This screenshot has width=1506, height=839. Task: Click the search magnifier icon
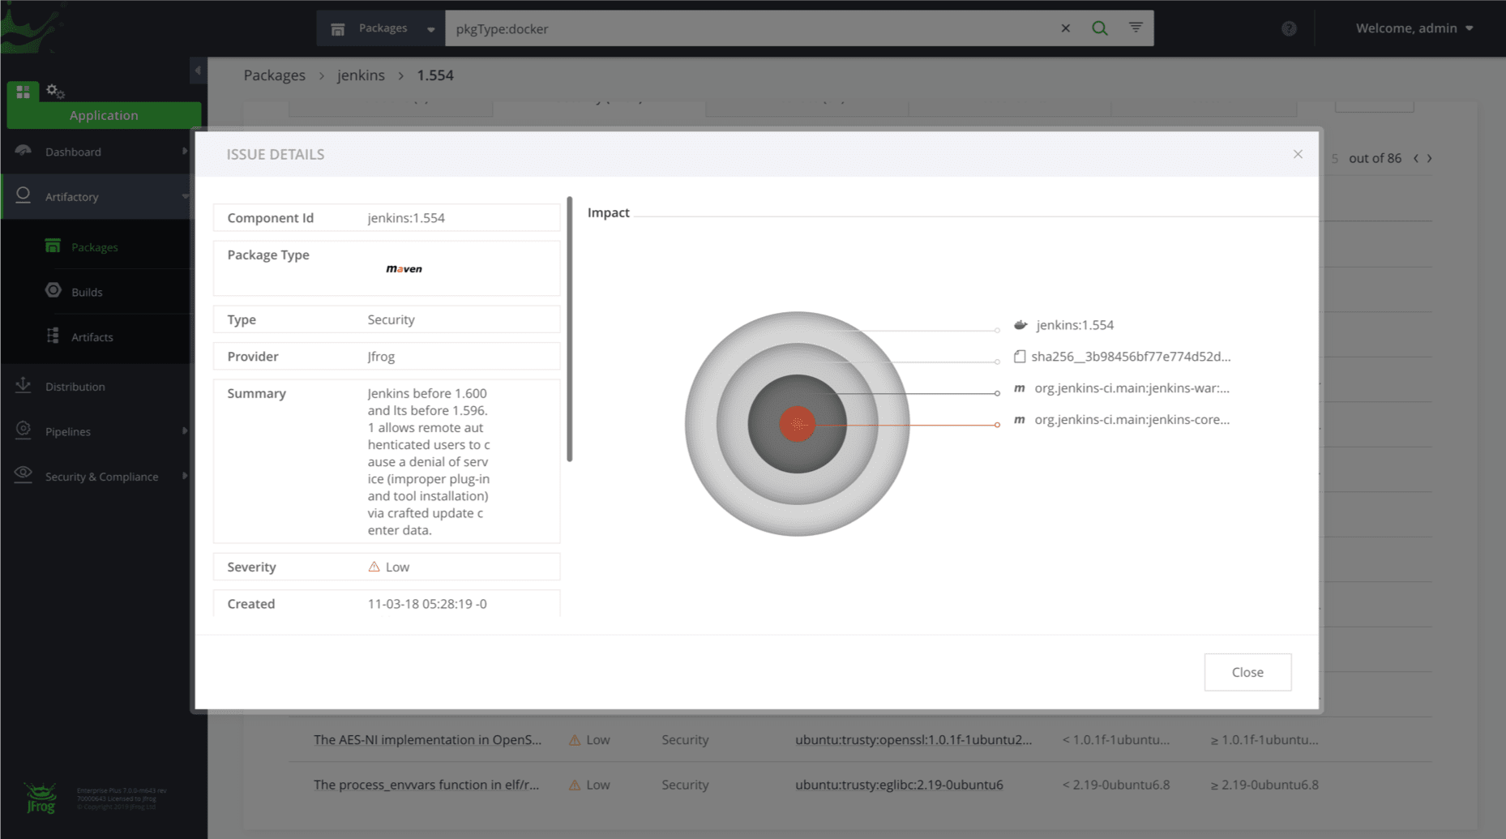point(1099,28)
